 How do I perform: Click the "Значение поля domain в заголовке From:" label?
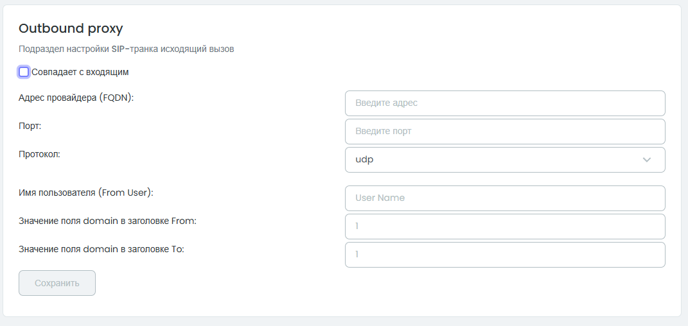coord(107,221)
